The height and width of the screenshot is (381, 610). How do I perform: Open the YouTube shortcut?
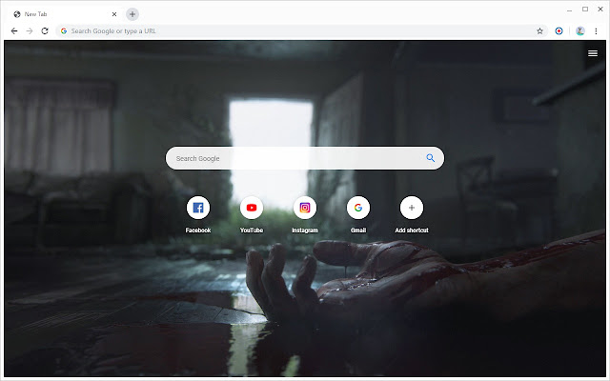tap(252, 208)
